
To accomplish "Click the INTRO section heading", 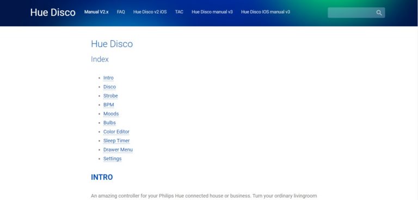I will [102, 177].
